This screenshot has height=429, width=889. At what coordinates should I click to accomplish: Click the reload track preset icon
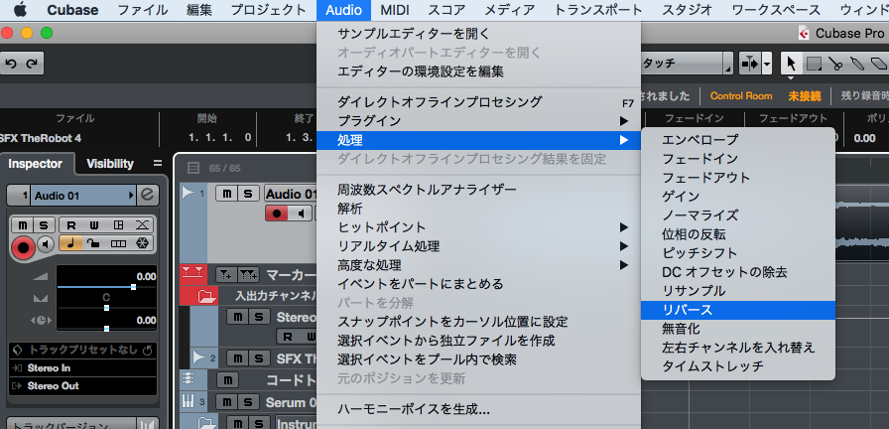(148, 351)
